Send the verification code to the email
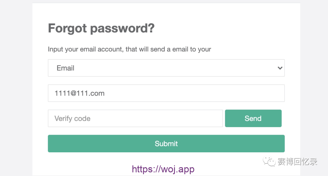 (x=253, y=118)
